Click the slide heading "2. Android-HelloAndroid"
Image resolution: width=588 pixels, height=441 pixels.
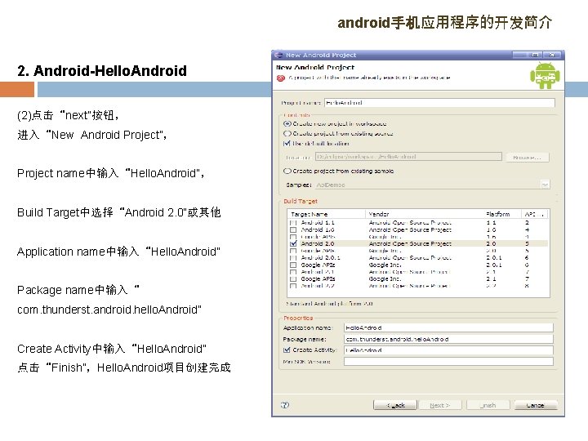[102, 70]
